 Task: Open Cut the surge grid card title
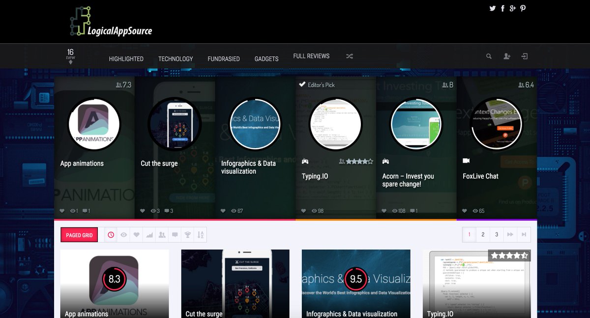[204, 314]
